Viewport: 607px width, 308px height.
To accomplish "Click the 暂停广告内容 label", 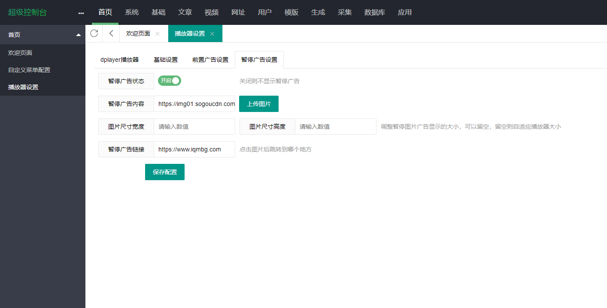I will 126,104.
